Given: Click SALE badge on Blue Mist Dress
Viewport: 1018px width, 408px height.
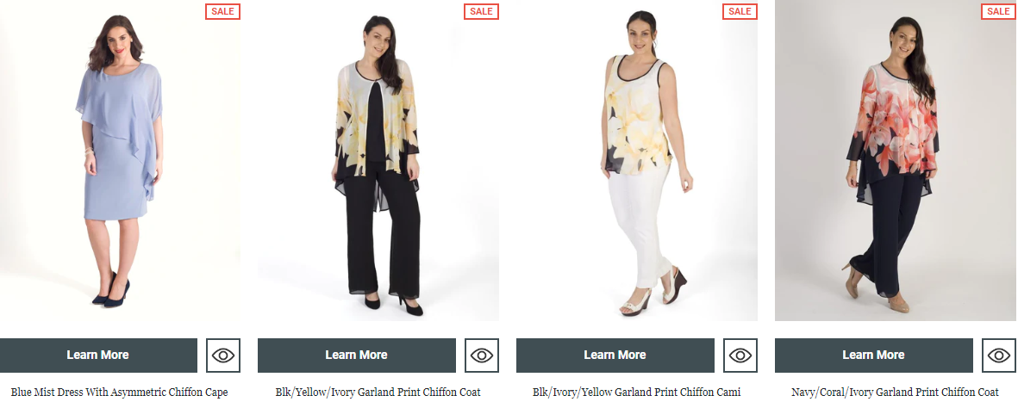Looking at the screenshot, I should click(222, 11).
